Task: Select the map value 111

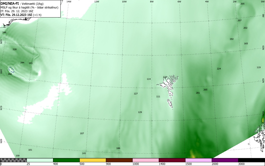Action: click(158, 97)
